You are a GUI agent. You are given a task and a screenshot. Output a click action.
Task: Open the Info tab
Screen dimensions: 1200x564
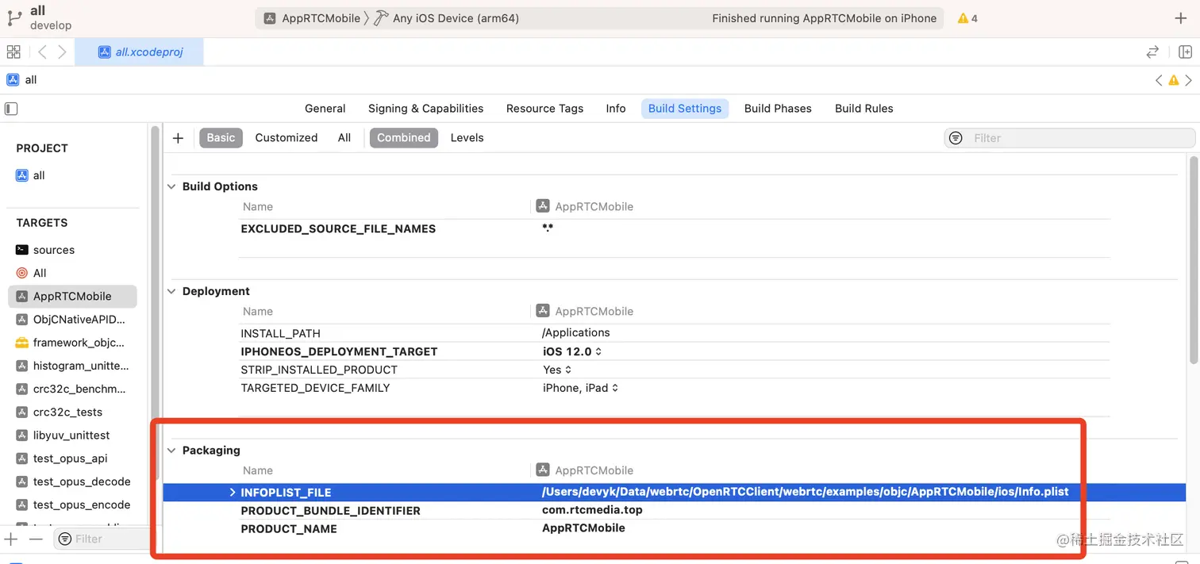(x=616, y=109)
